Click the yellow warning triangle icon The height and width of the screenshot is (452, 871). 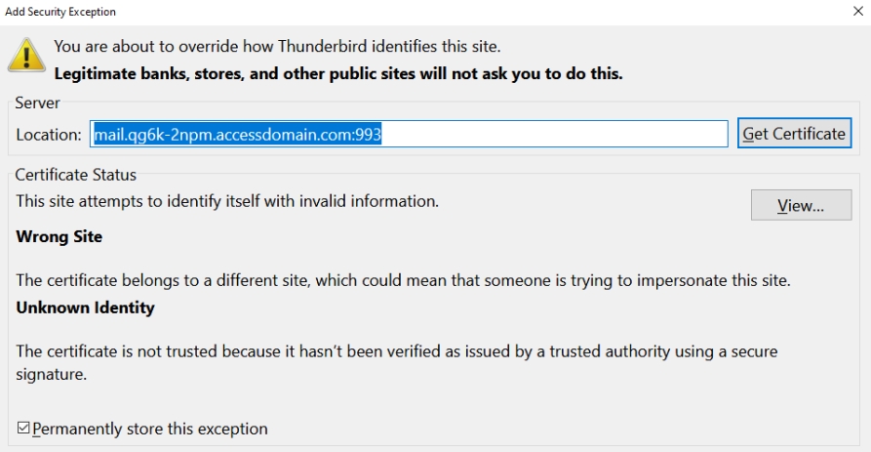[x=26, y=54]
